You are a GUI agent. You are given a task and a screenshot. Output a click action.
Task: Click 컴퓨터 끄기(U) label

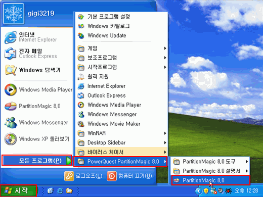click(x=135, y=176)
